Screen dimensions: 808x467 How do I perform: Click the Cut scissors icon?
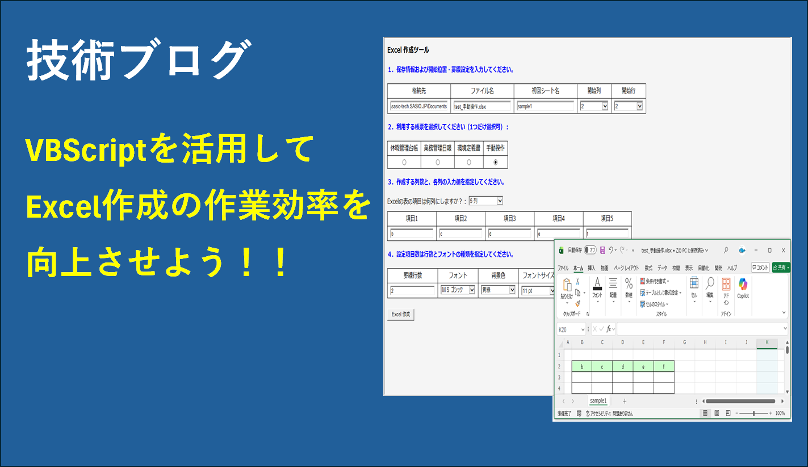click(577, 281)
